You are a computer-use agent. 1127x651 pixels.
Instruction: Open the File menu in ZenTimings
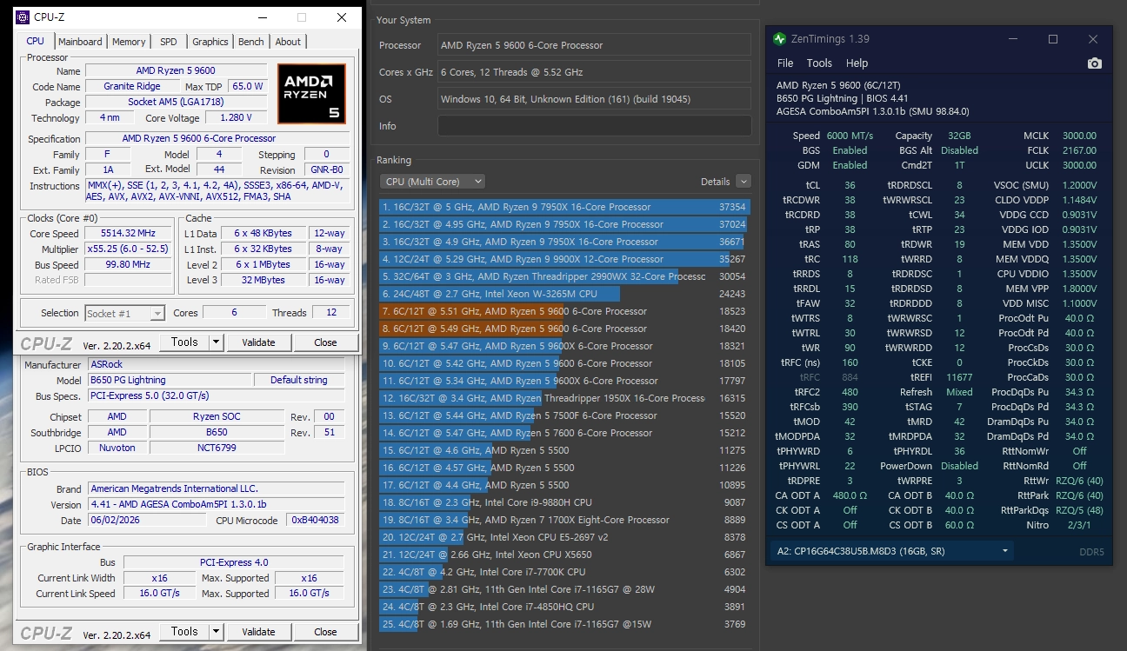pos(785,63)
